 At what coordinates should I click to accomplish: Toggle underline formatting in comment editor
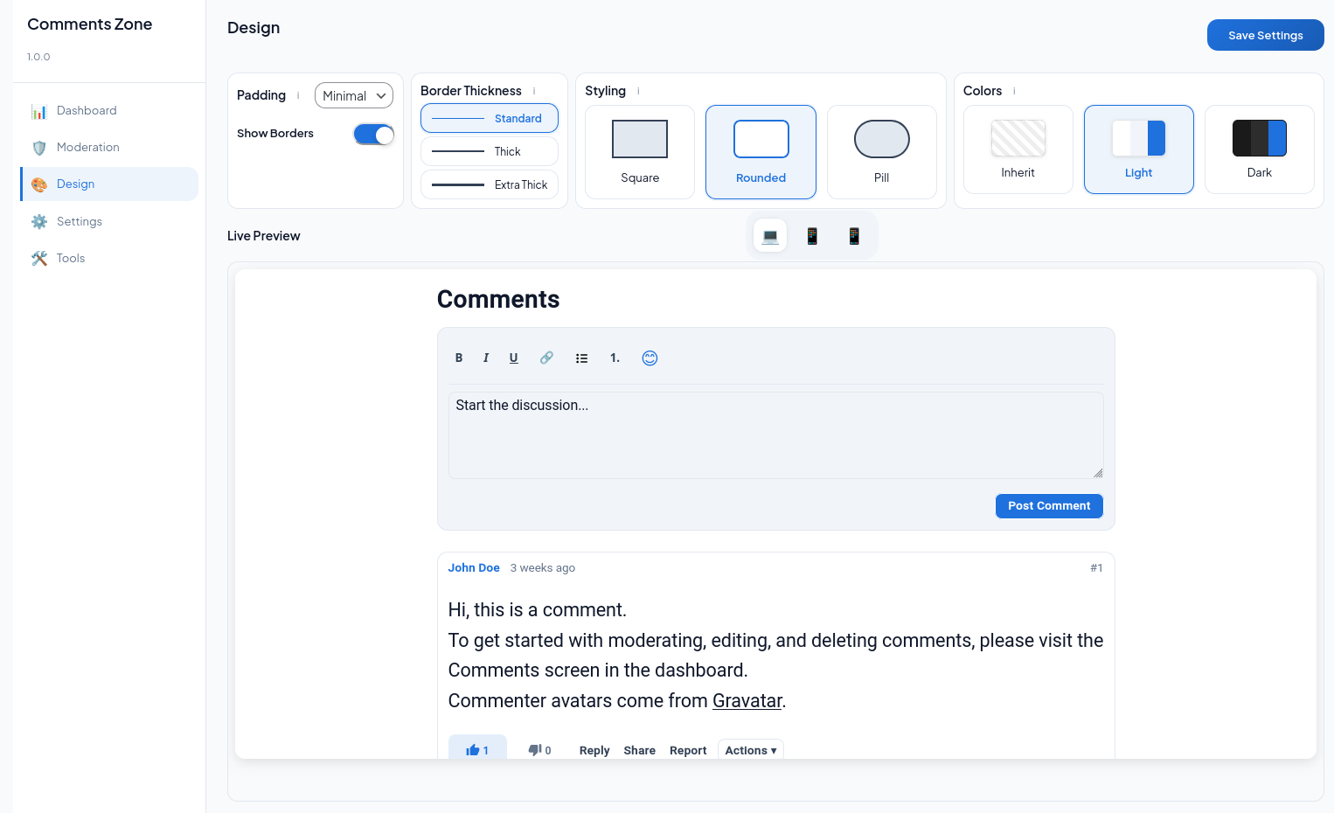[x=514, y=358]
